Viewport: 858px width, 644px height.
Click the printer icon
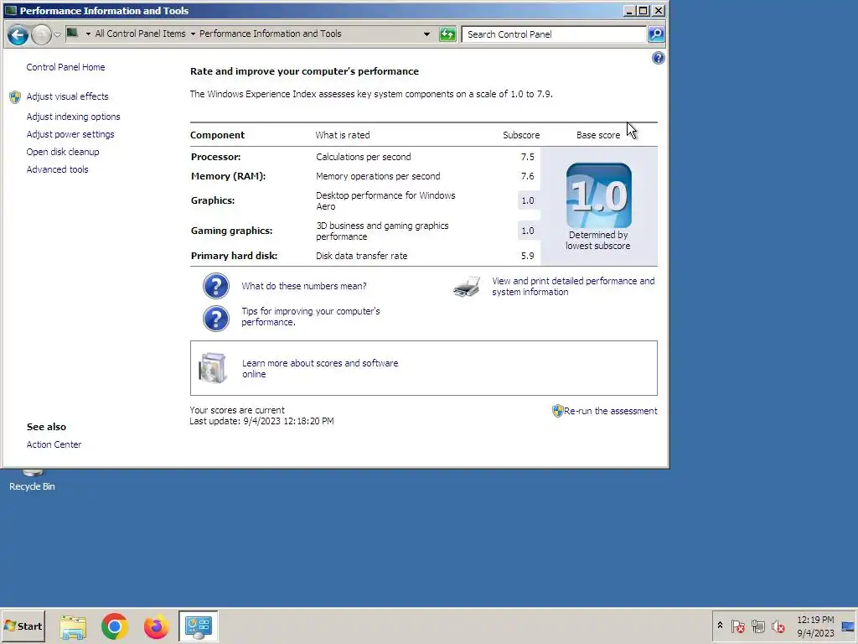[467, 287]
